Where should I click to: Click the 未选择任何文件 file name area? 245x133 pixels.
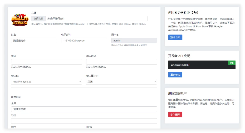click(96, 18)
